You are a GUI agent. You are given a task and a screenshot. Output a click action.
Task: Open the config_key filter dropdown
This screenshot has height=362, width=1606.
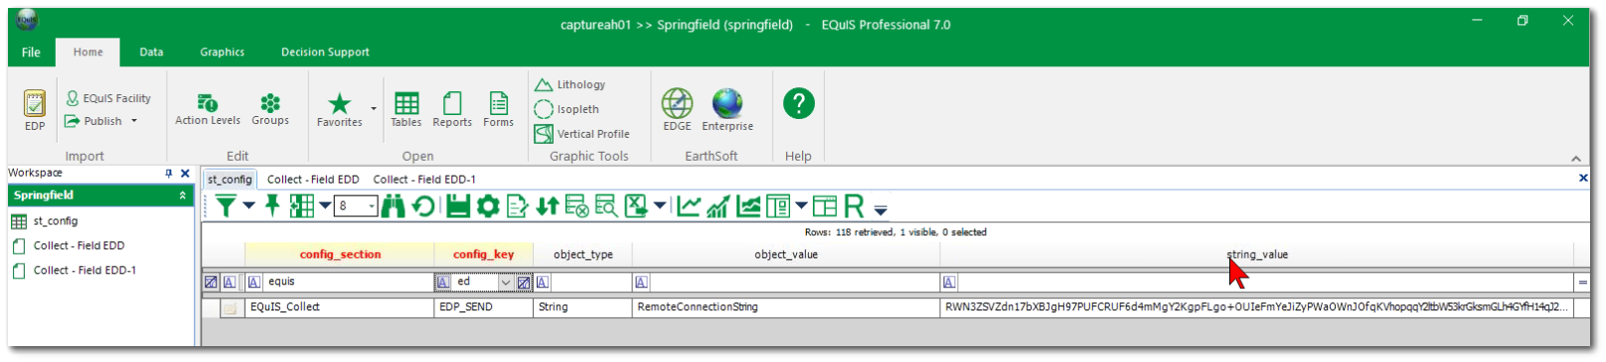(505, 283)
